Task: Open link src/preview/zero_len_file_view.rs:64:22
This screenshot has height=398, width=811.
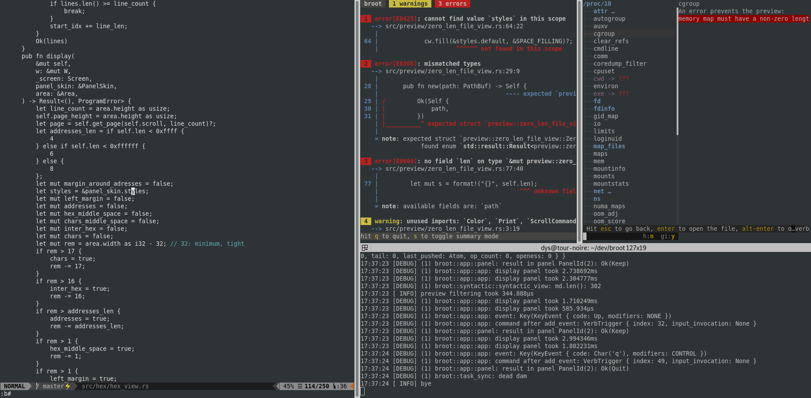Action: [x=454, y=26]
